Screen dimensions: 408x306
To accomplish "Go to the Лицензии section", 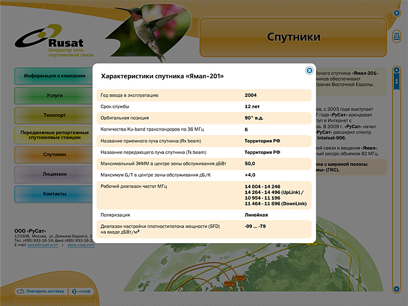I will coord(55,174).
